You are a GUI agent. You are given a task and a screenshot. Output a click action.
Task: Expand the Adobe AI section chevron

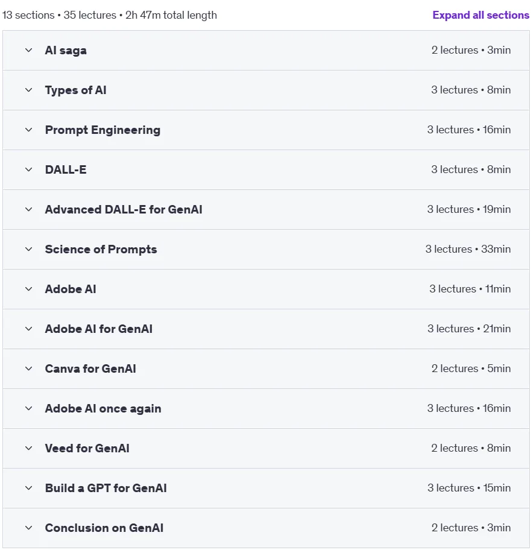click(29, 289)
